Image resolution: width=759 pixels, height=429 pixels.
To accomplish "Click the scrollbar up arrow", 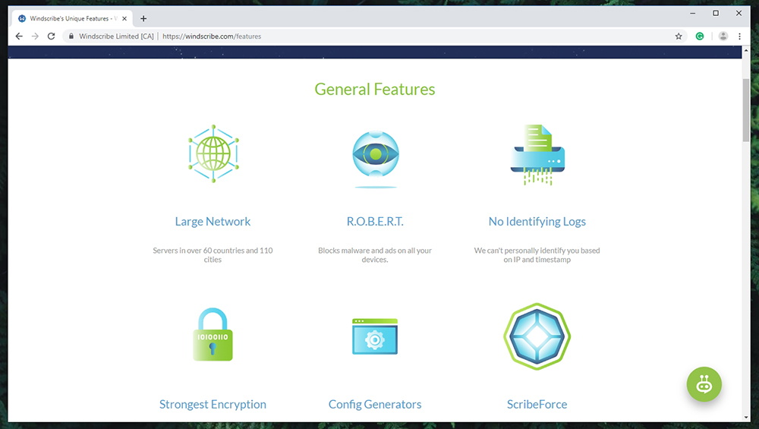I will (746, 50).
